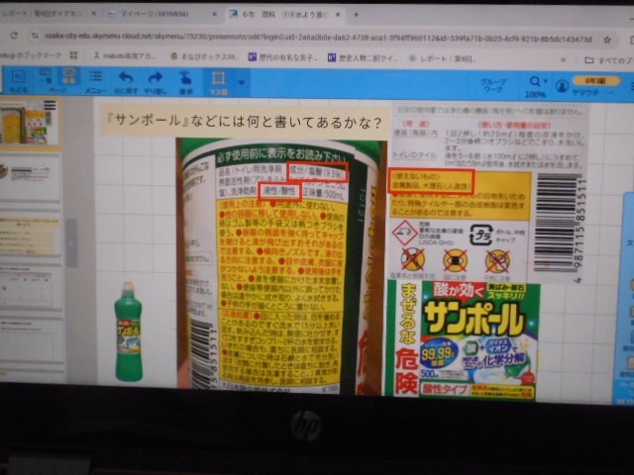
Task: Select the bottle back label photo
Action: (281, 266)
